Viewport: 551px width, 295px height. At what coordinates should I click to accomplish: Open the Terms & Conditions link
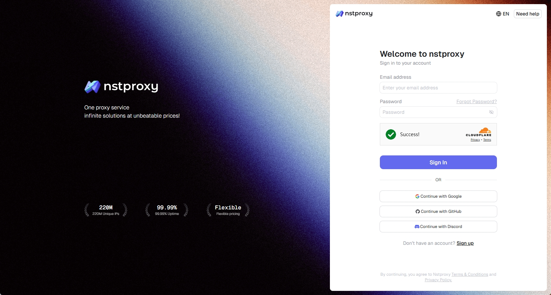coord(470,274)
